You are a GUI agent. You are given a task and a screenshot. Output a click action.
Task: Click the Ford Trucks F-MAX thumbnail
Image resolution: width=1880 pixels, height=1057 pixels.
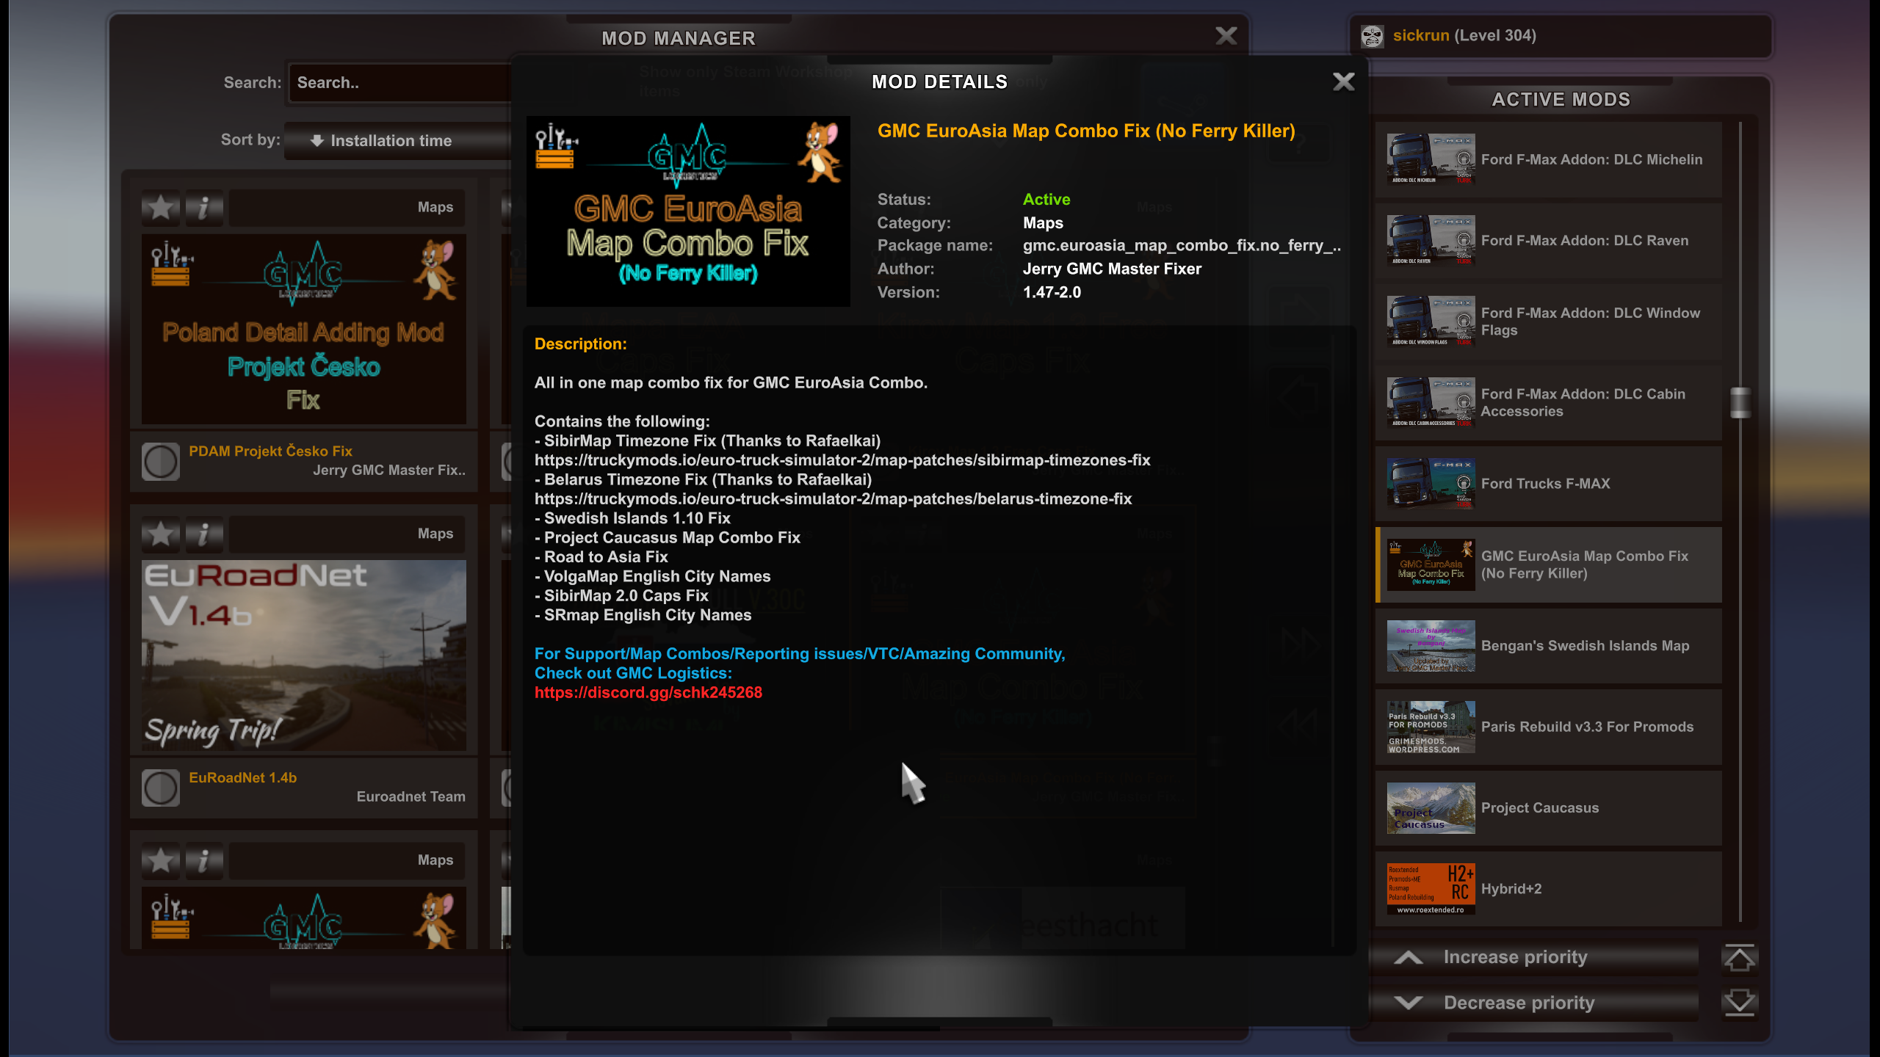[x=1431, y=484]
